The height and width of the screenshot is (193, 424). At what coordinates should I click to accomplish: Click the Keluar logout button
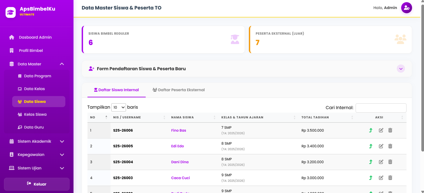[x=37, y=184]
